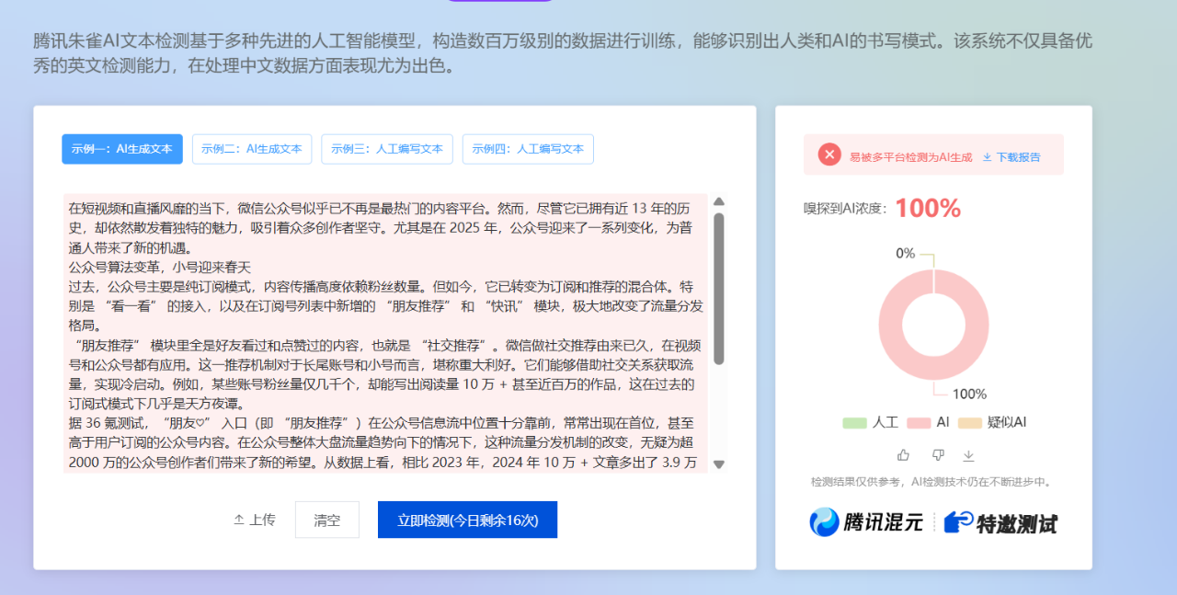Click scrollbar down arrow in text area

[719, 464]
